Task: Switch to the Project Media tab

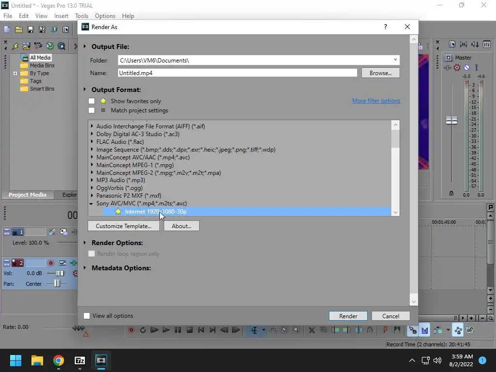Action: tap(28, 195)
